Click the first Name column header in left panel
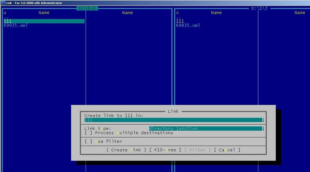 coord(44,13)
